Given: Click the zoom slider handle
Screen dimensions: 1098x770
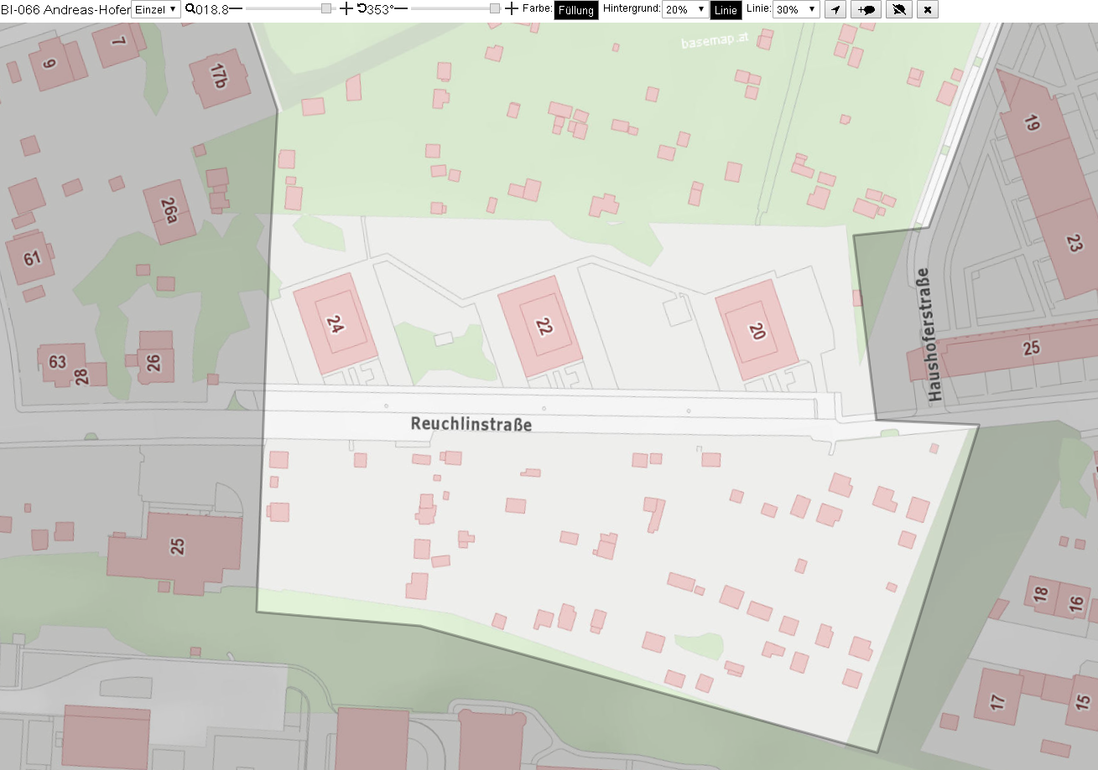Looking at the screenshot, I should (326, 8).
